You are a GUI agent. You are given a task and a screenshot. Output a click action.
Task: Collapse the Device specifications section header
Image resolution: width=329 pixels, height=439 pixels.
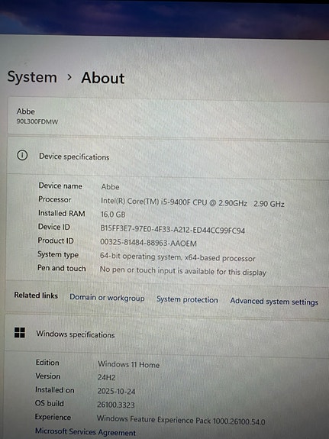tap(168, 156)
